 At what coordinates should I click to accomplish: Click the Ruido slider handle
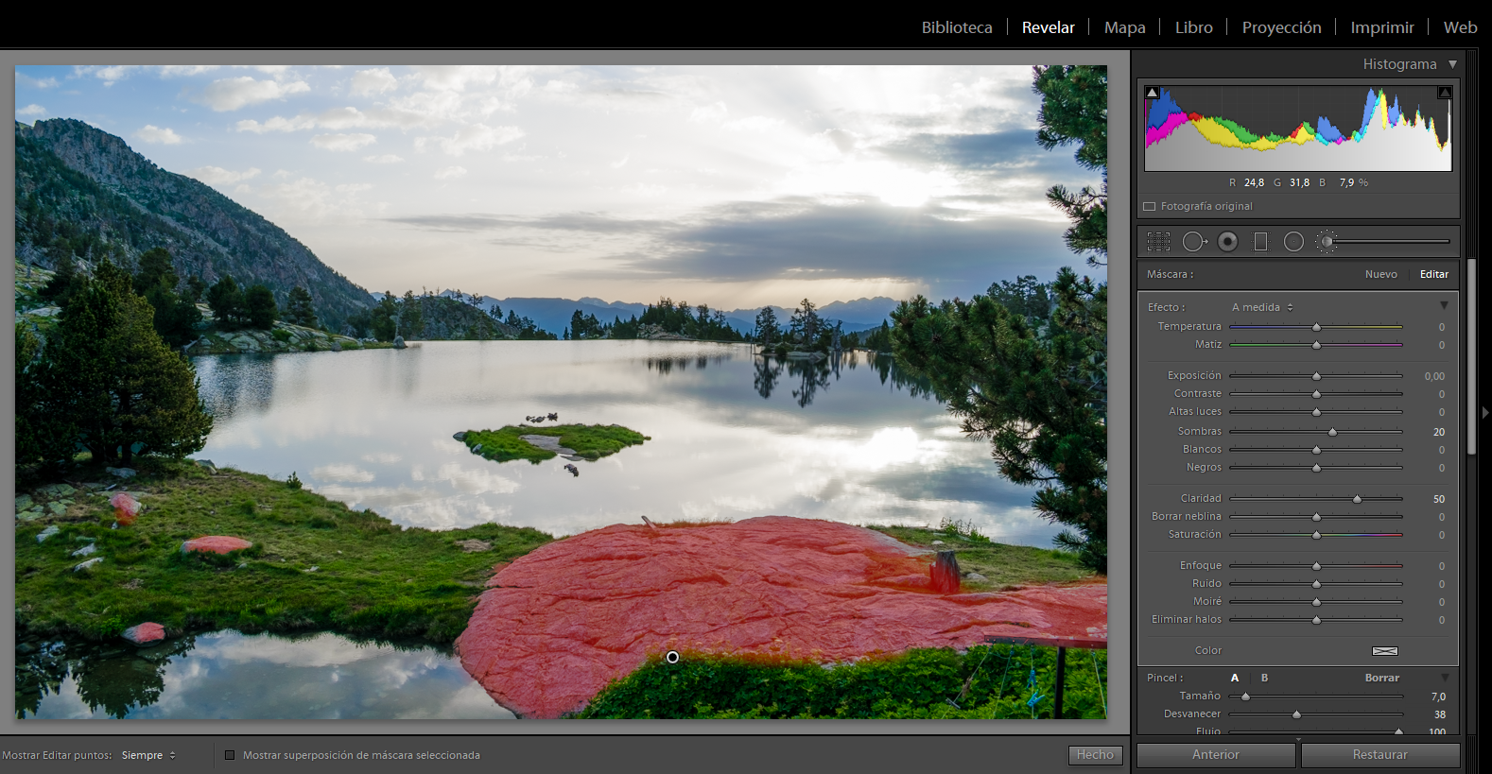(x=1316, y=584)
